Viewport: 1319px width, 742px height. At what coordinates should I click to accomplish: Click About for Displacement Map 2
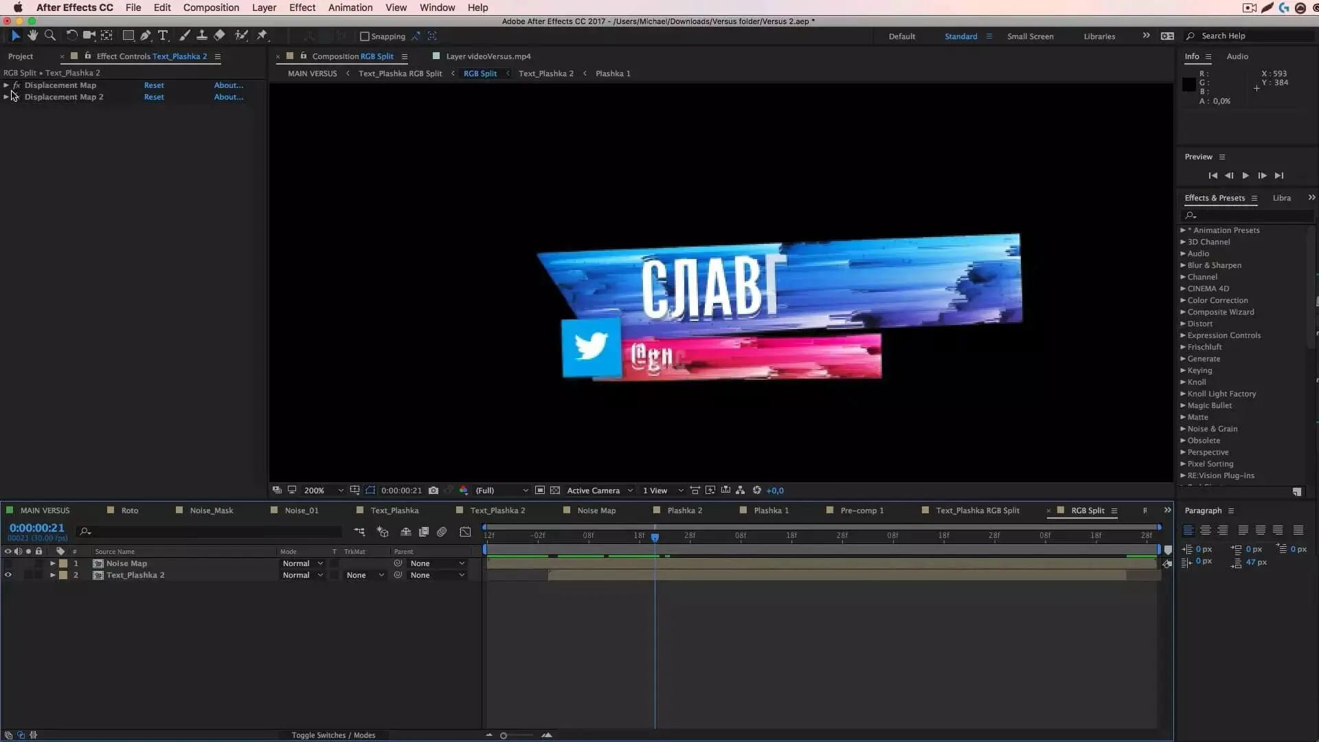click(x=229, y=97)
